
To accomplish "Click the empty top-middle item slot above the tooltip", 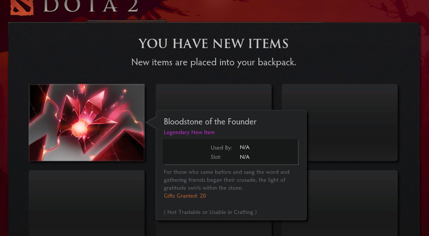I will (x=213, y=97).
